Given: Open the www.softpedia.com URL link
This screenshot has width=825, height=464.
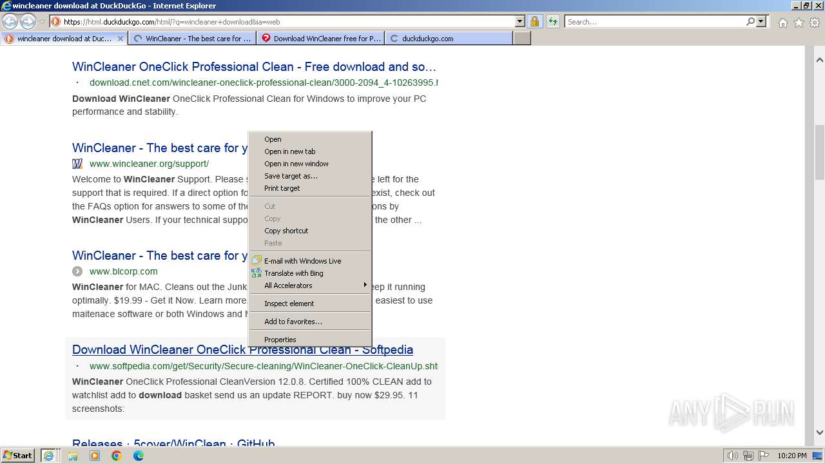Looking at the screenshot, I should pos(264,366).
